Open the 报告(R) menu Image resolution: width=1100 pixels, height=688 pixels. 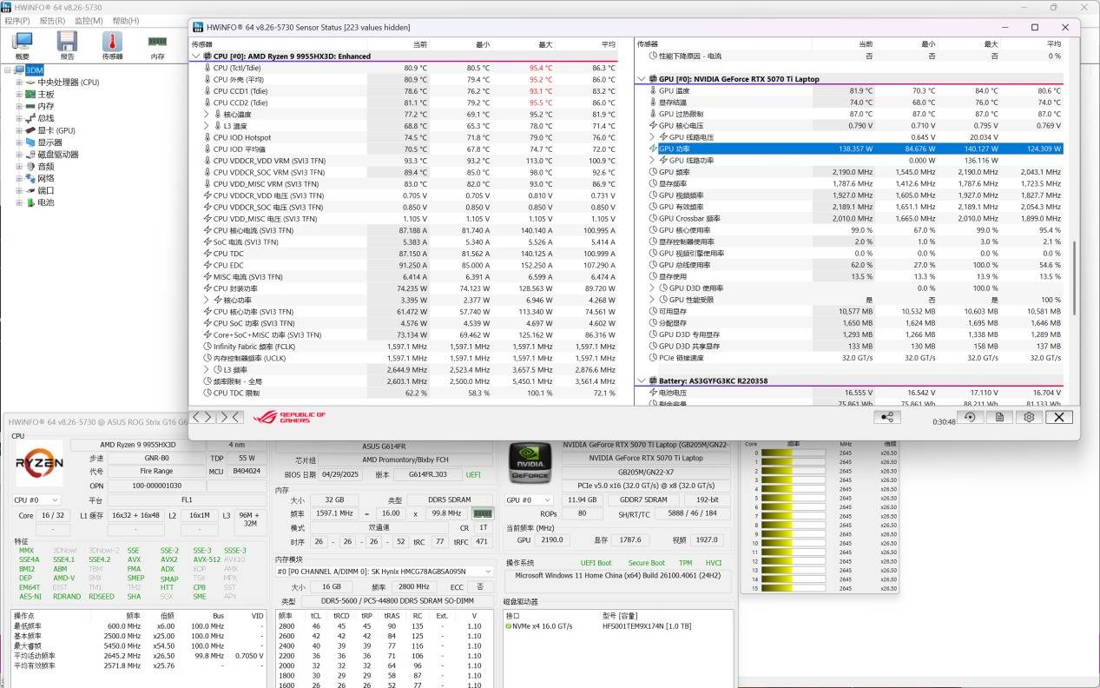coord(52,21)
